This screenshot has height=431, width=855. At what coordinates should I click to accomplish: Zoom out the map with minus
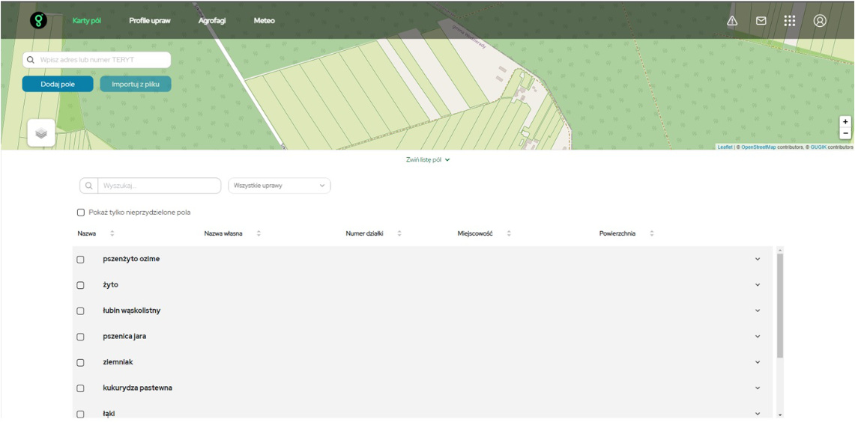845,134
